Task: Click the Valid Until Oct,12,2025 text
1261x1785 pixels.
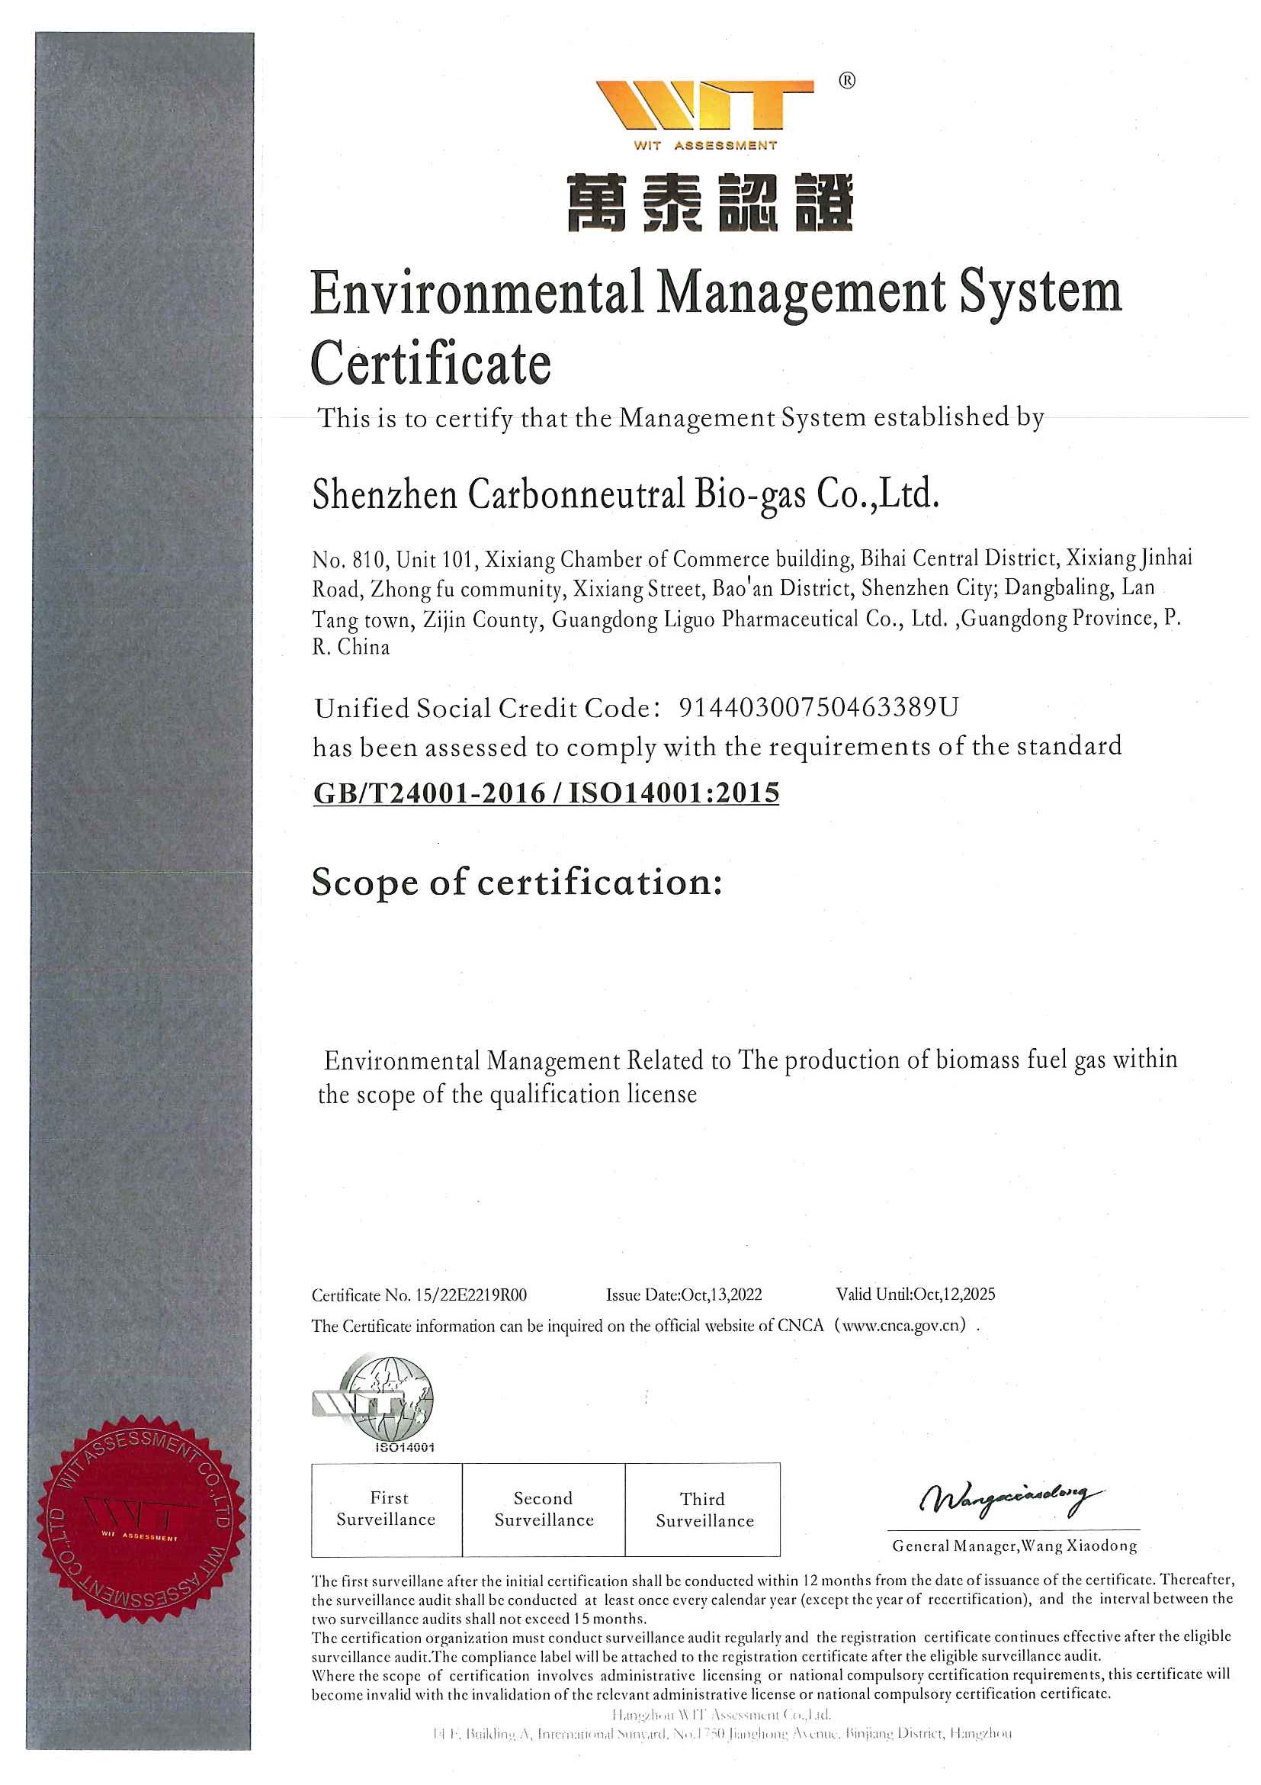Action: [x=916, y=1294]
